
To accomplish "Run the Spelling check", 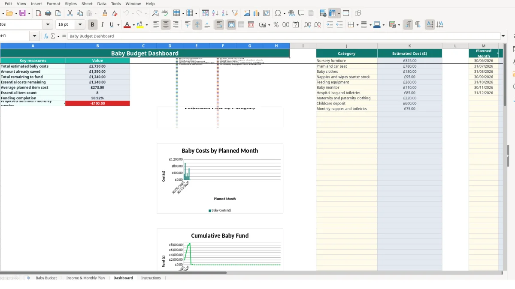I will coord(165,13).
